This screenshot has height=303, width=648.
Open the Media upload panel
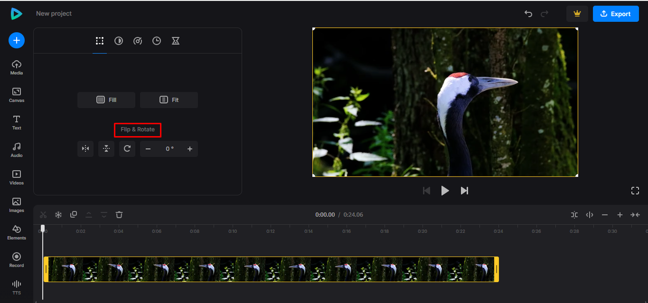[x=17, y=67]
